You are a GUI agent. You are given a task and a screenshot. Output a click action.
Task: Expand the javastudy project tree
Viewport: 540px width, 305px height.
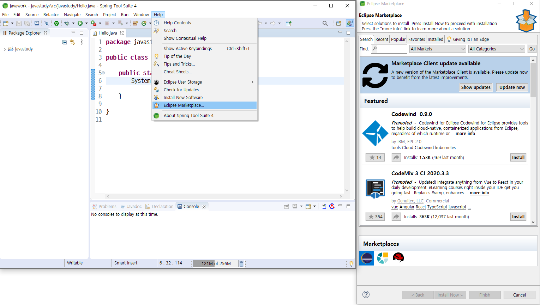click(5, 49)
